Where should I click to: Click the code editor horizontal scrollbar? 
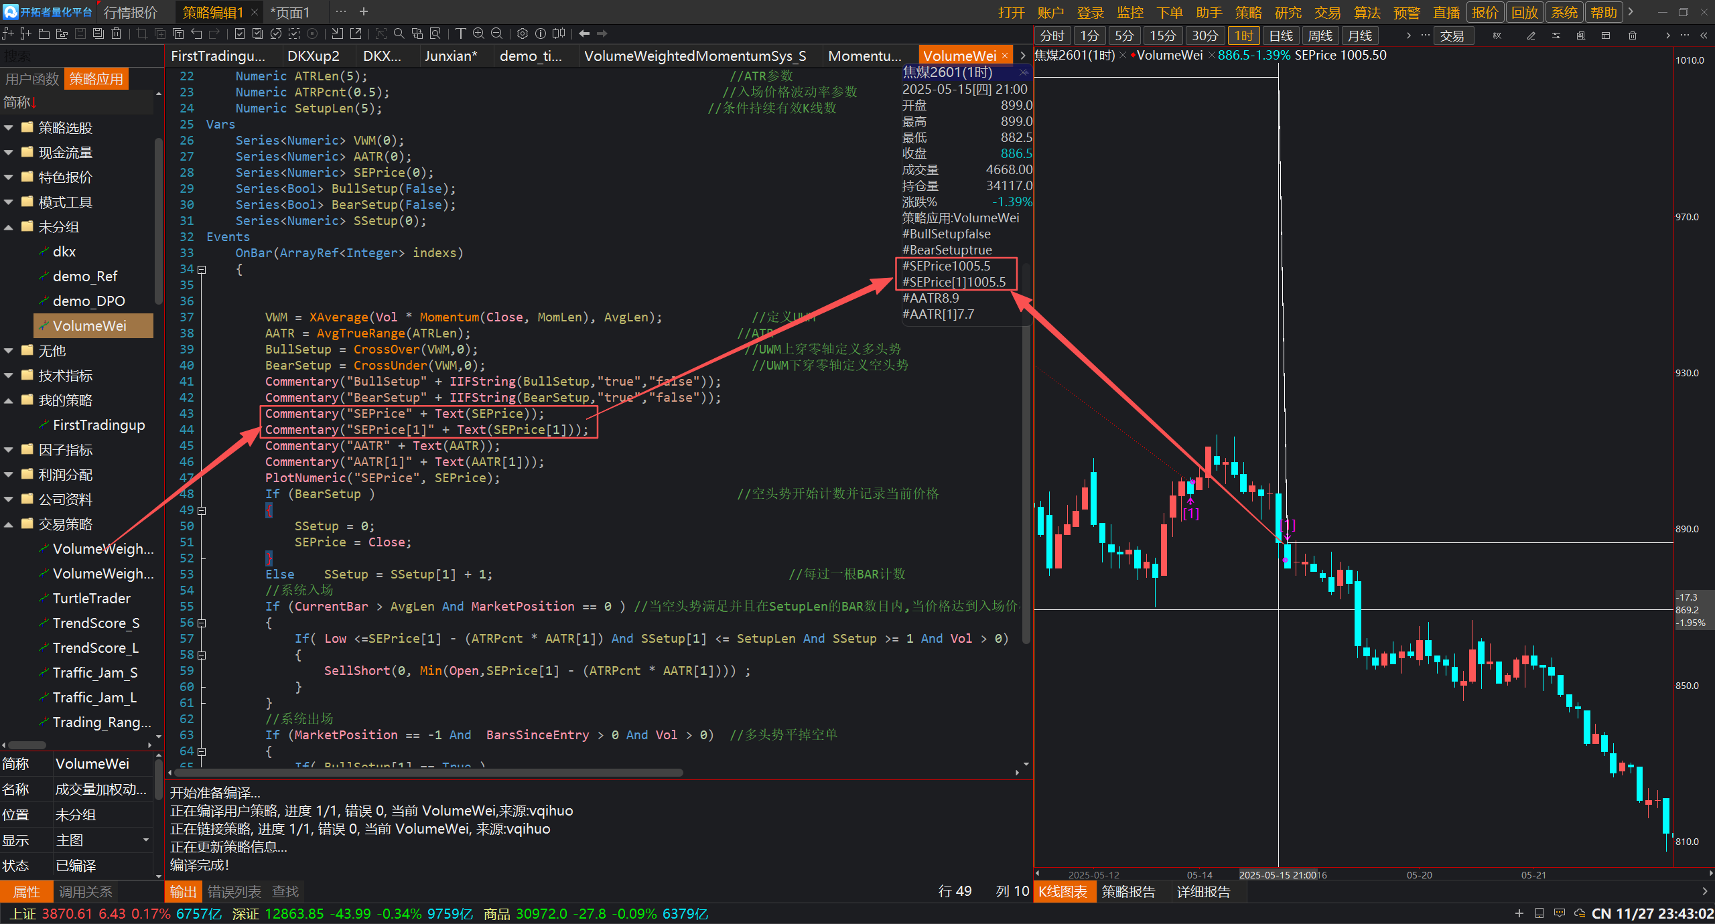[x=429, y=773]
